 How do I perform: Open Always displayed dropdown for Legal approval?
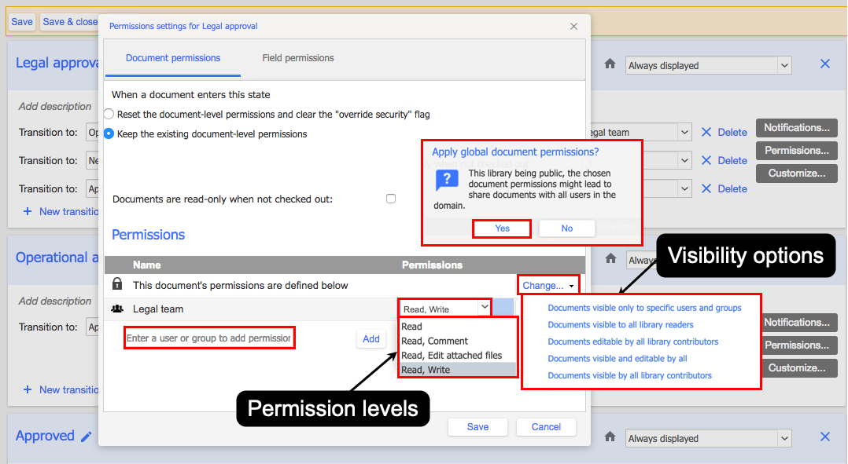point(709,65)
